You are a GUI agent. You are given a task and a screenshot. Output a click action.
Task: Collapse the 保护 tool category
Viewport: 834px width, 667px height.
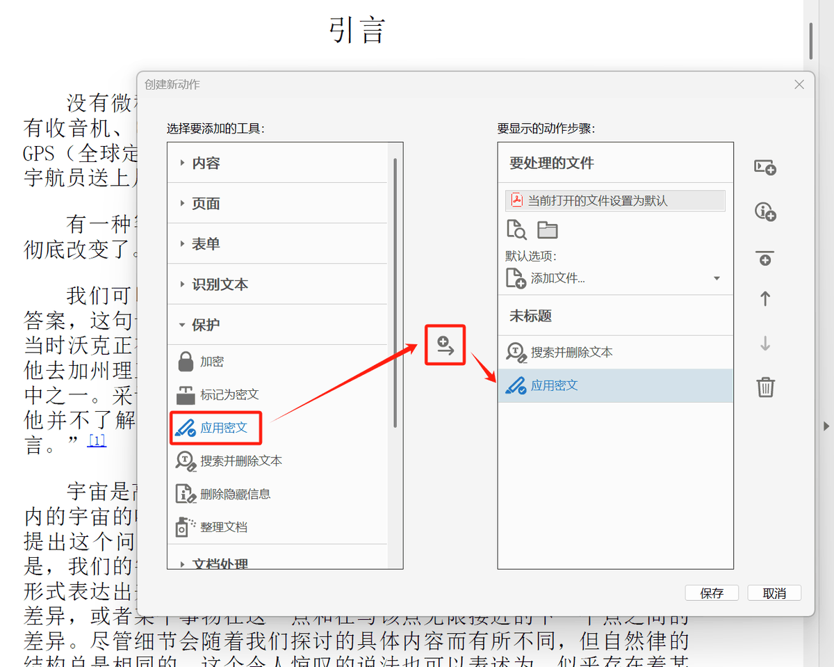pyautogui.click(x=277, y=324)
